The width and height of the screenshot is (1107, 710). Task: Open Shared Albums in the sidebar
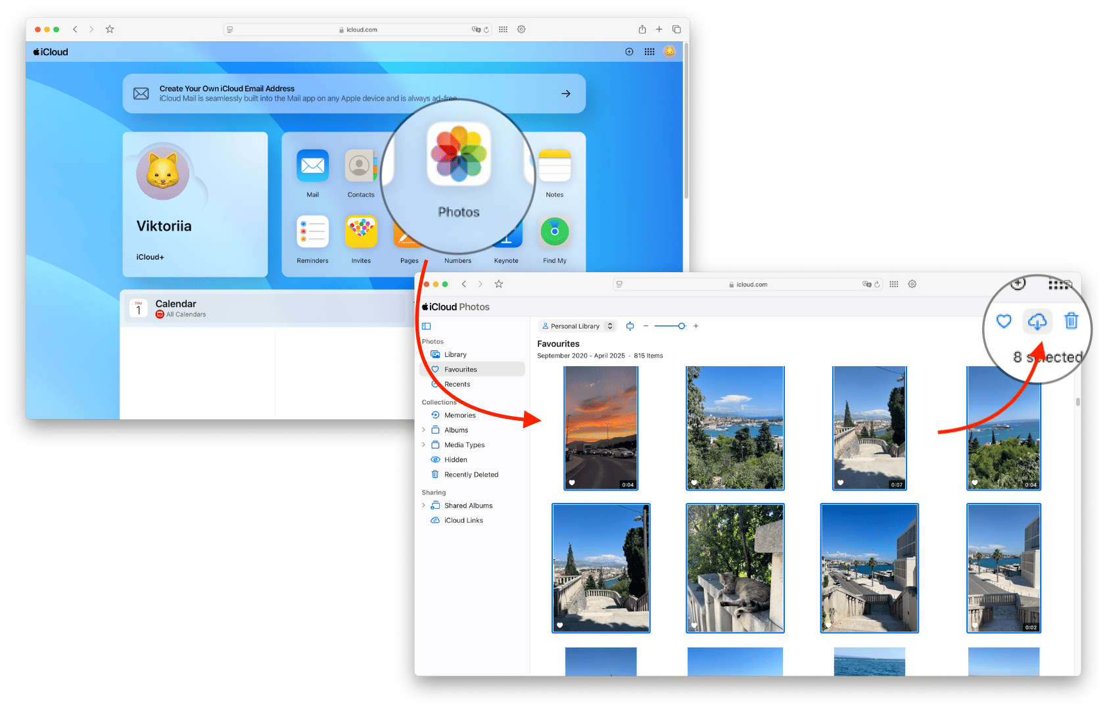[x=472, y=506]
